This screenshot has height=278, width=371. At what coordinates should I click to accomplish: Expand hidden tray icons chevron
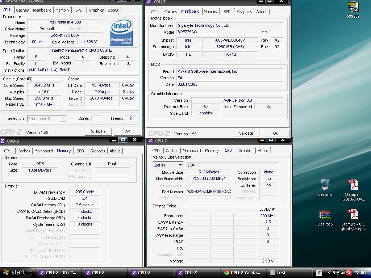click(329, 273)
